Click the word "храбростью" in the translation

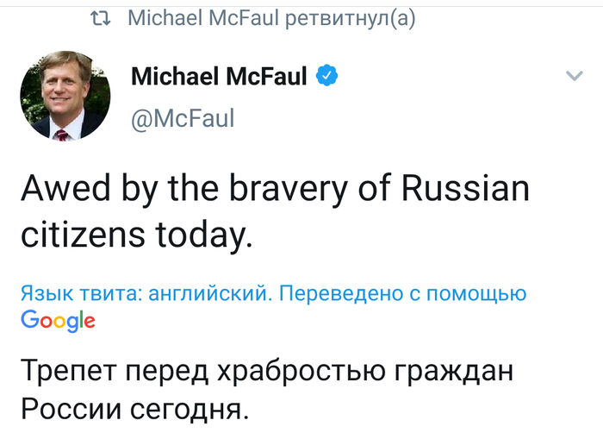(x=300, y=373)
